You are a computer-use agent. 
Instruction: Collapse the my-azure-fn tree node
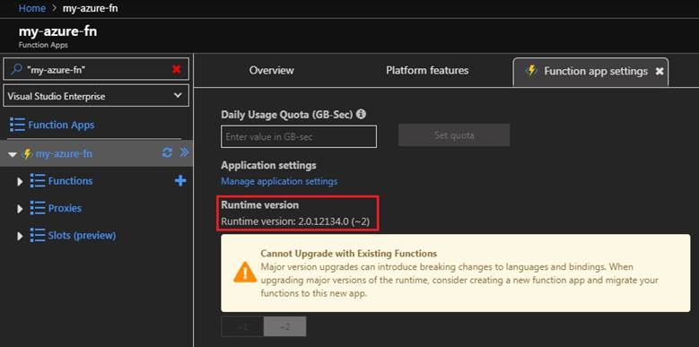[x=13, y=154]
